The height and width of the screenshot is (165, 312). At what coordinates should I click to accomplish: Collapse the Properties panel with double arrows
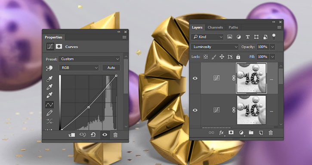(x=119, y=32)
